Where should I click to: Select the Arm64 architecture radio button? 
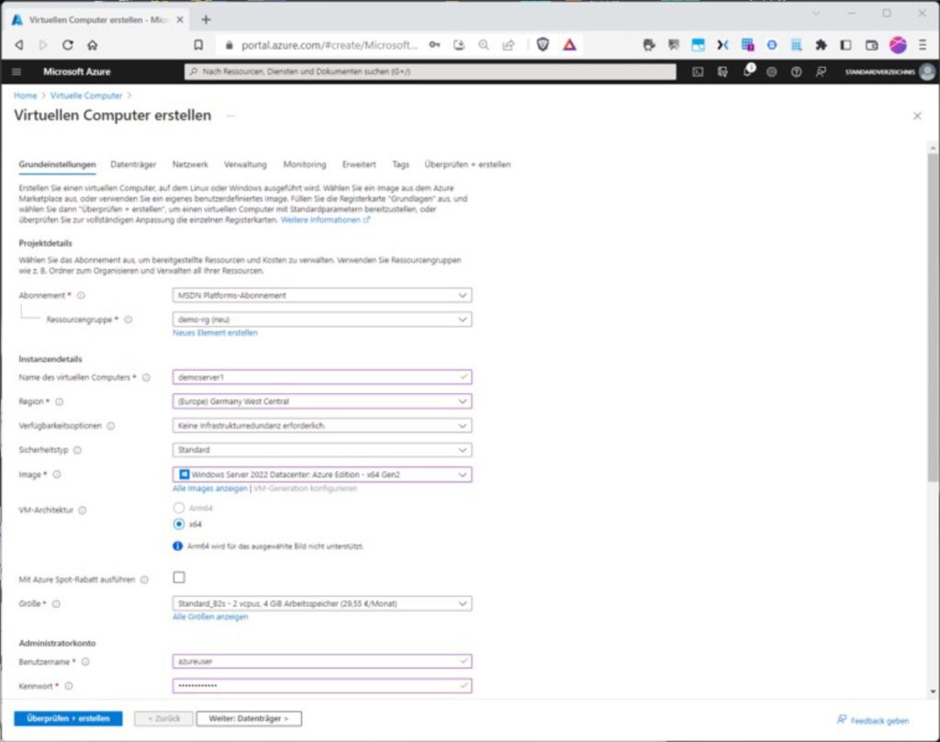point(179,508)
